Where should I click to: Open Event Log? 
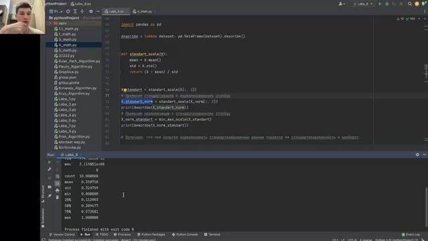tap(411, 234)
